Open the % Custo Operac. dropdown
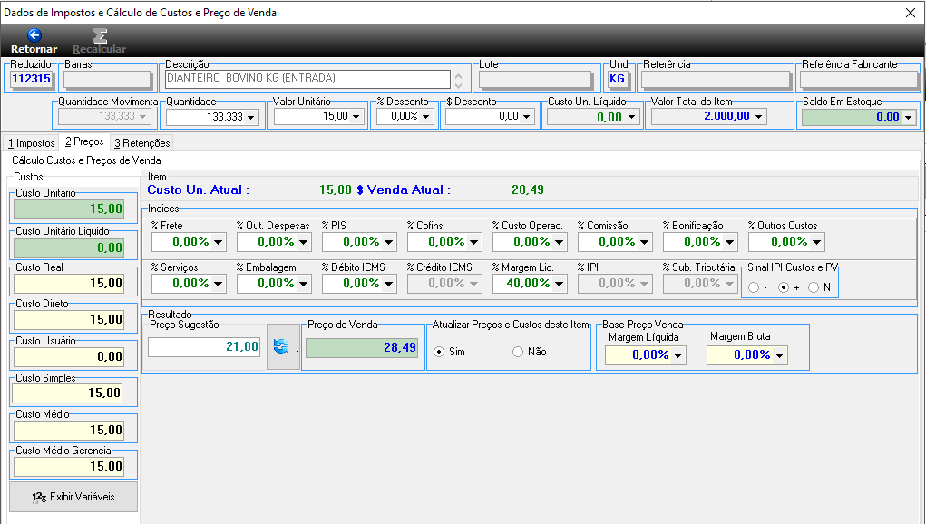 click(x=560, y=242)
